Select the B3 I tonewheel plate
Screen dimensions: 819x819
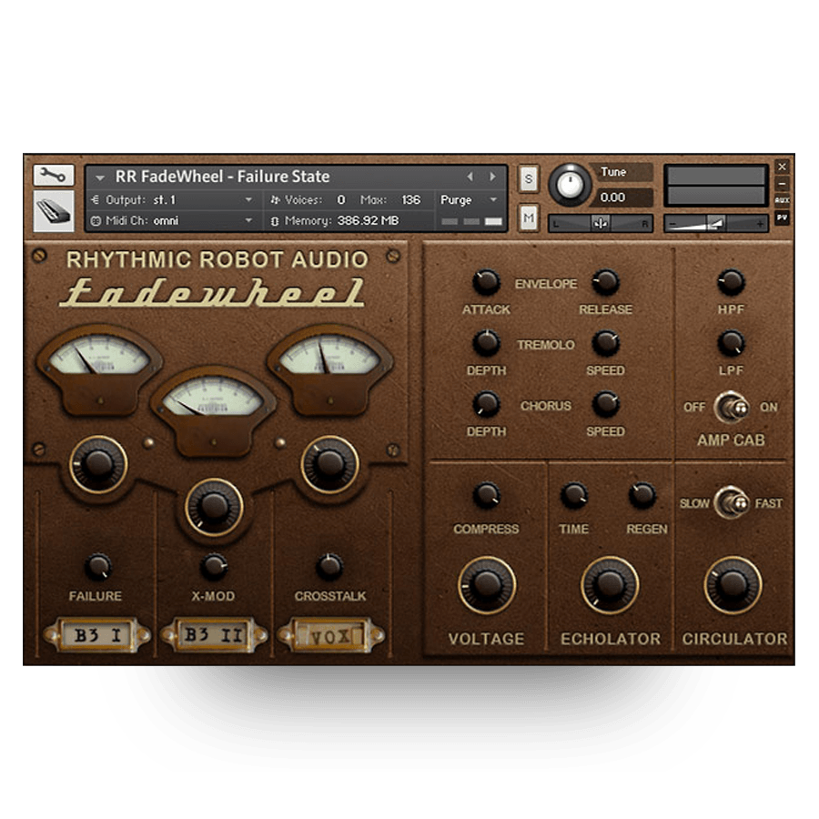[x=97, y=635]
